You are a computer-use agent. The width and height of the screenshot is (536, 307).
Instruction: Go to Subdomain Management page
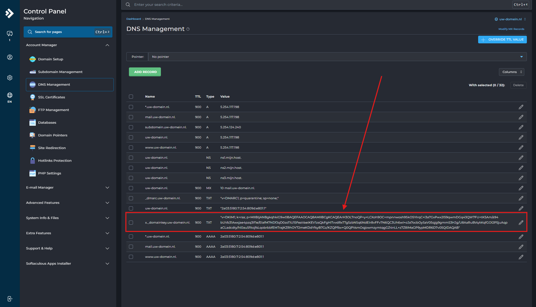tap(60, 72)
